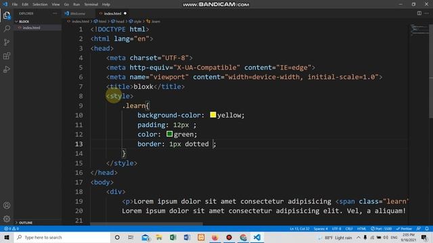Click the horizontal editor scrollbar

pyautogui.click(x=146, y=224)
